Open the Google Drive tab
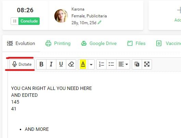181x138 pixels. [x=99, y=43]
